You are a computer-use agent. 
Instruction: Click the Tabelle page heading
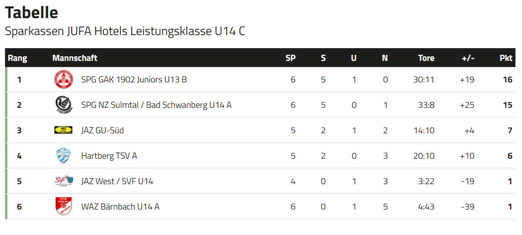point(31,13)
